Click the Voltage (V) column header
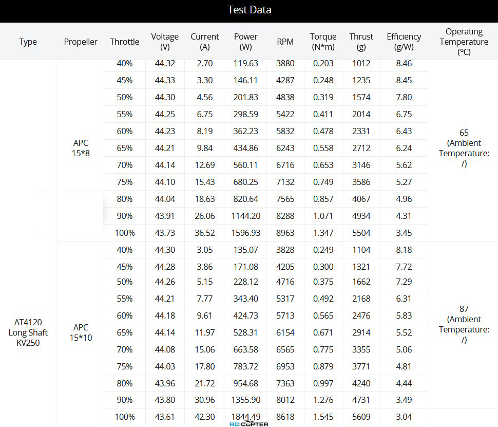The height and width of the screenshot is (427, 498). click(x=165, y=42)
